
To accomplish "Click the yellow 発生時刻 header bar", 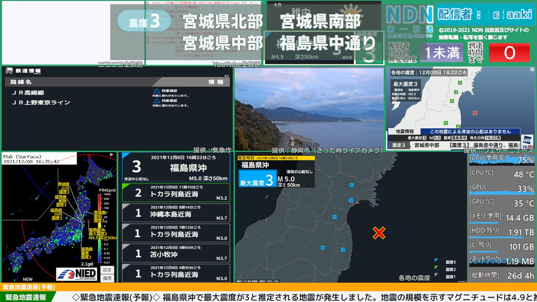I will point(276,158).
